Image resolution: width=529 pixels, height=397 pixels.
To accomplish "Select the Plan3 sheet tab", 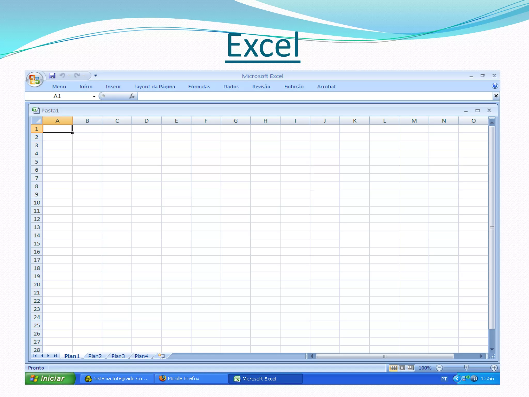I will pyautogui.click(x=118, y=356).
